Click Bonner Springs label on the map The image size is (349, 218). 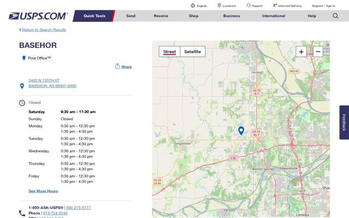[263, 169]
